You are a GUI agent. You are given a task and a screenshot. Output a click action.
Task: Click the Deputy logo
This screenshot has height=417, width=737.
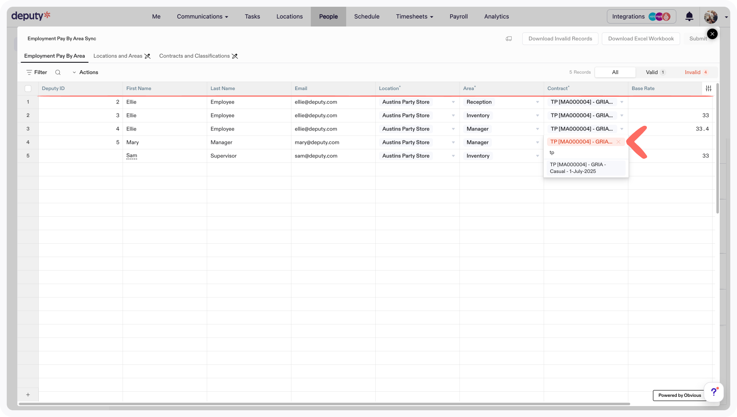click(31, 16)
